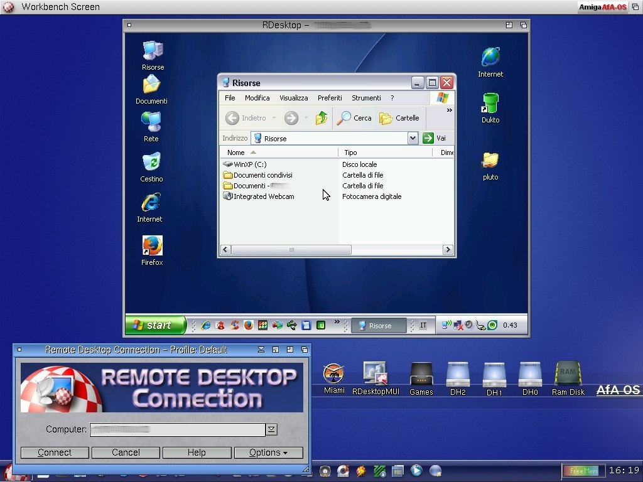The image size is (643, 482).
Task: Open the Dukto desktop icon
Action: [x=490, y=104]
